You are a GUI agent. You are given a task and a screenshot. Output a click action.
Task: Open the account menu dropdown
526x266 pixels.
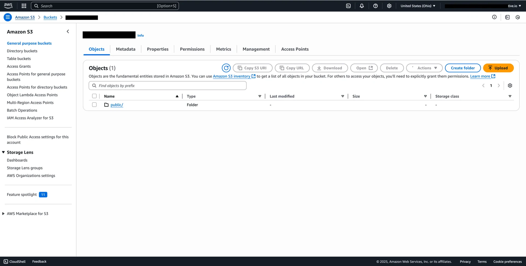pos(483,6)
